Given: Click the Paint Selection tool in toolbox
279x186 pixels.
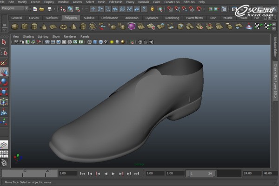Looking at the screenshot, I should pyautogui.click(x=4, y=62).
